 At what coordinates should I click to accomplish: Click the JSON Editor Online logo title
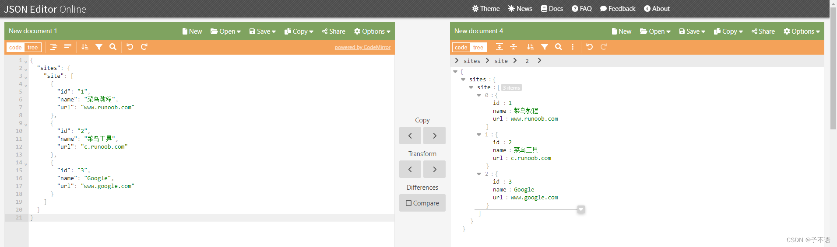[45, 9]
